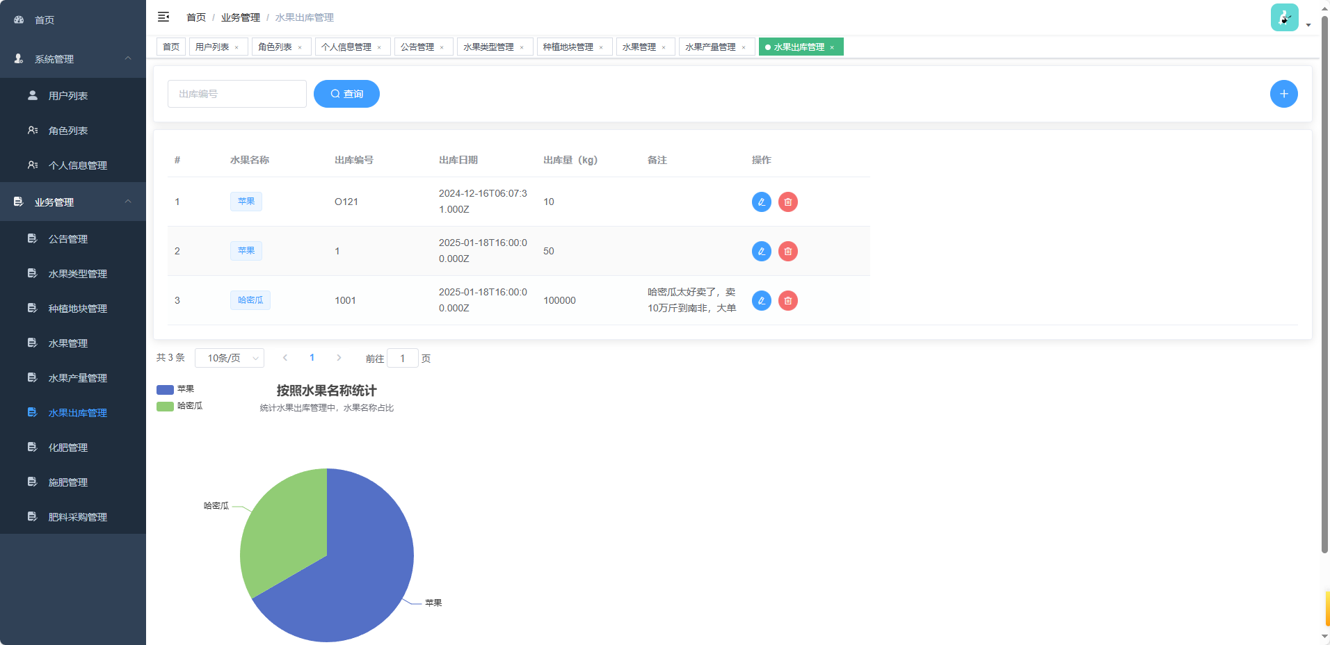
Task: Collapse the sidebar with the hamburger icon
Action: [163, 17]
